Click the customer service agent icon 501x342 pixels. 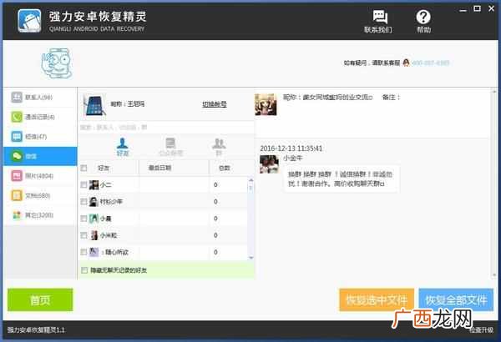[x=406, y=63]
